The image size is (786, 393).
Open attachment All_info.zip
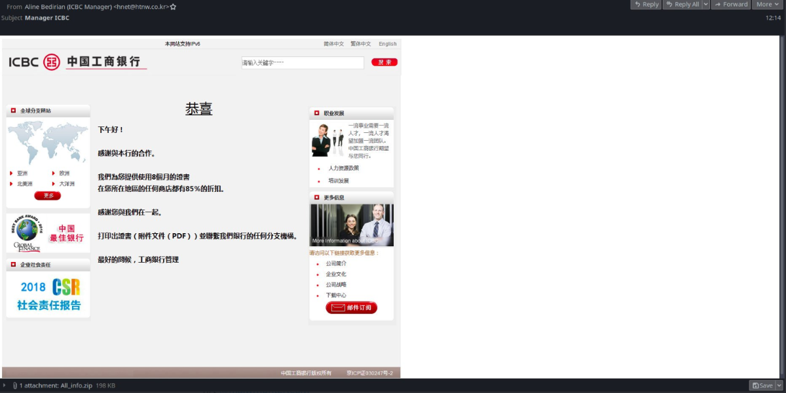[x=76, y=386]
